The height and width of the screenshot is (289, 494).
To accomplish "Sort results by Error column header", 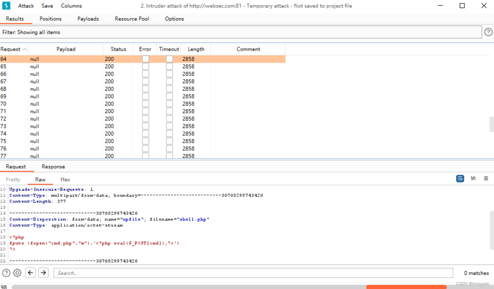I will click(145, 49).
